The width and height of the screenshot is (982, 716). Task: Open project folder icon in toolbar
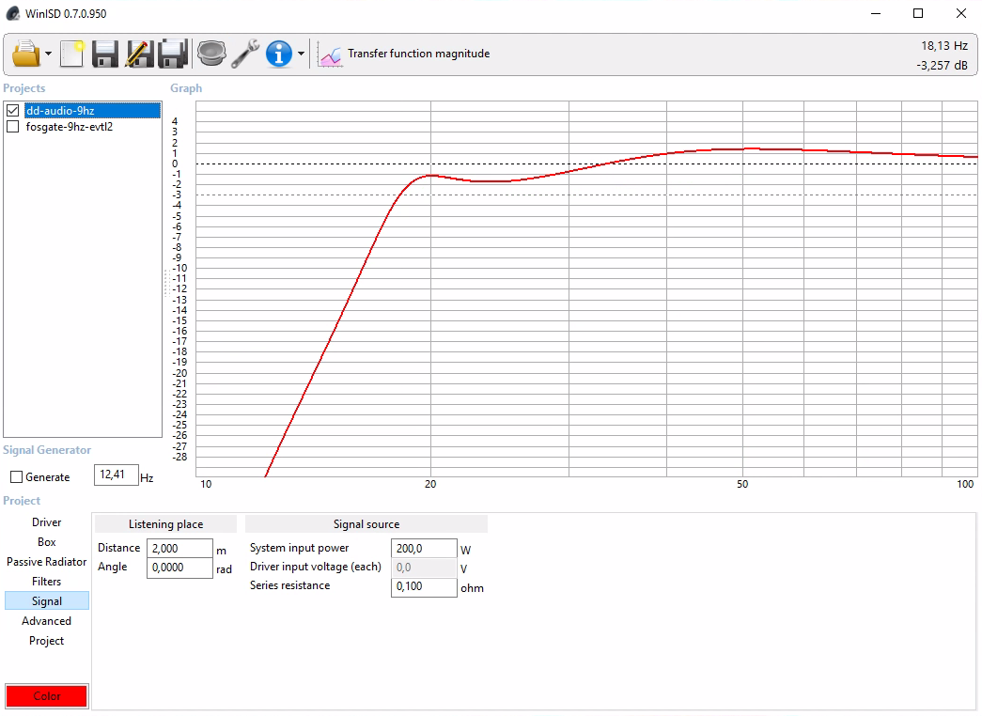click(x=25, y=54)
